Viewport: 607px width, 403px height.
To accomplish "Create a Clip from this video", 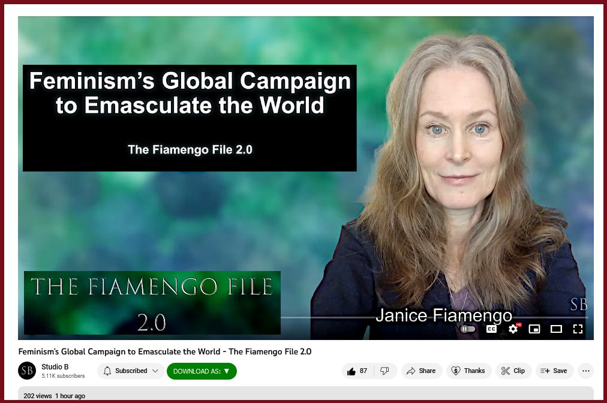I will 513,371.
